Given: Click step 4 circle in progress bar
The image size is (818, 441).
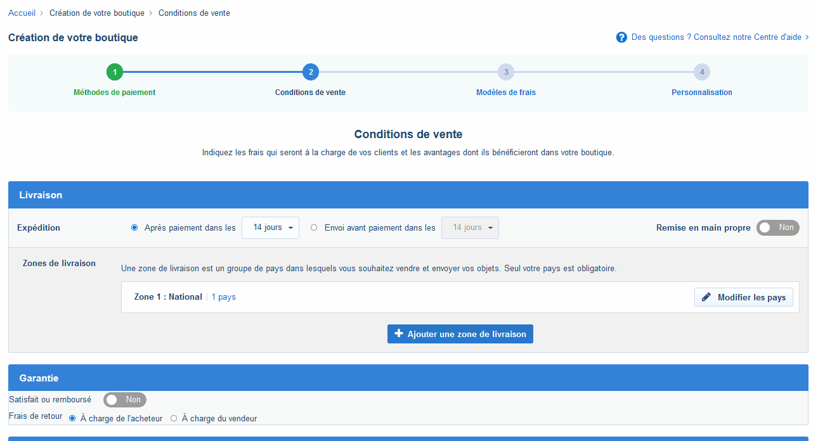Looking at the screenshot, I should [x=702, y=72].
